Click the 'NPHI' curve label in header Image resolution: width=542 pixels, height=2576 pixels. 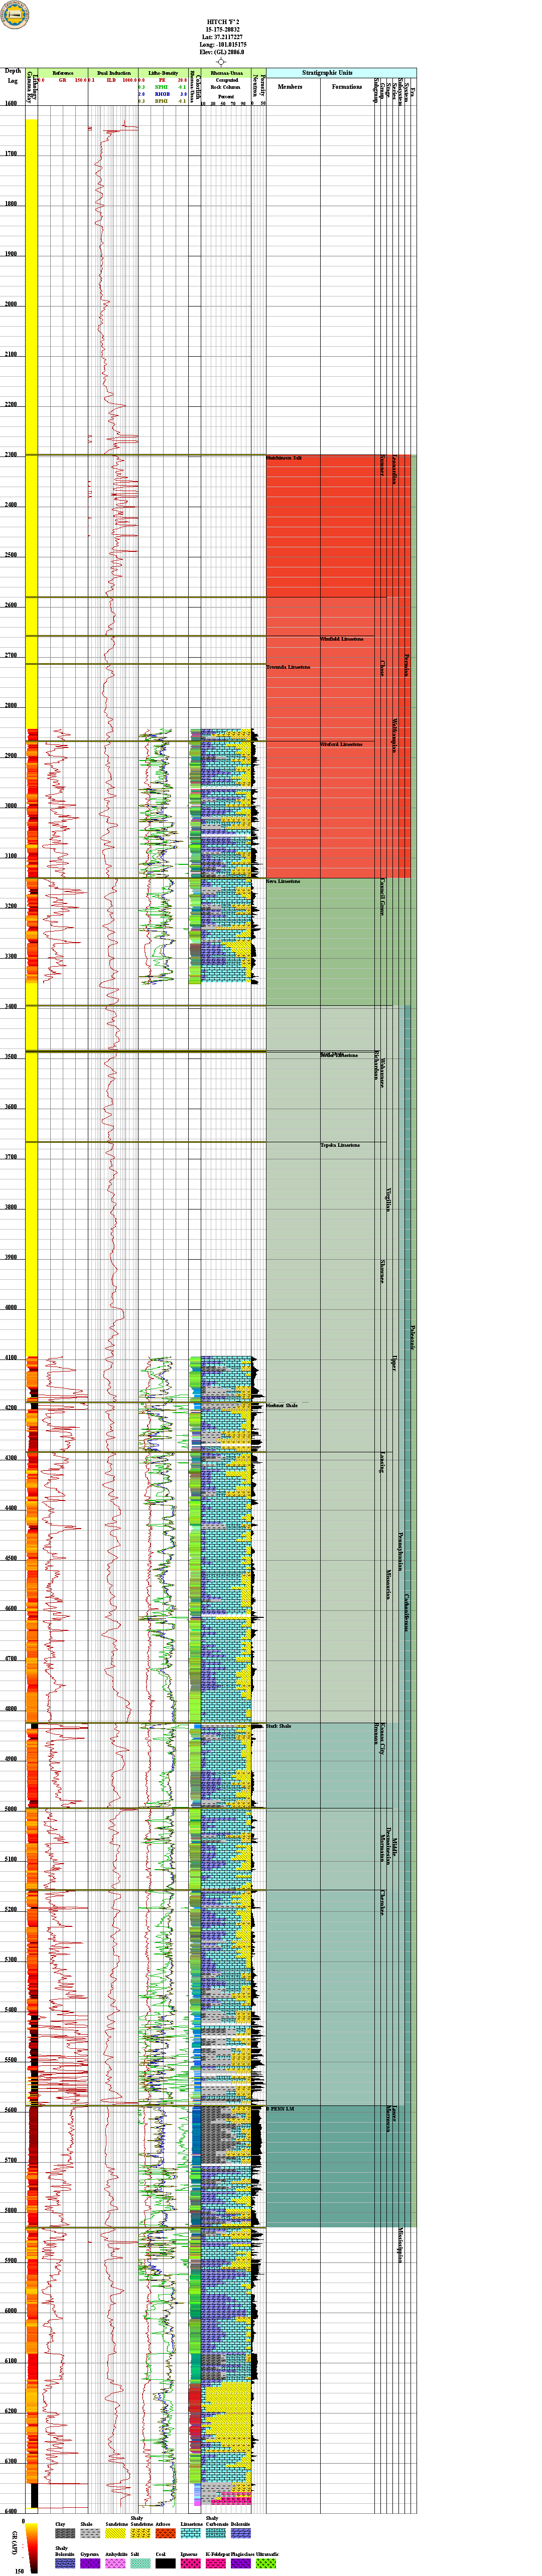[162, 87]
